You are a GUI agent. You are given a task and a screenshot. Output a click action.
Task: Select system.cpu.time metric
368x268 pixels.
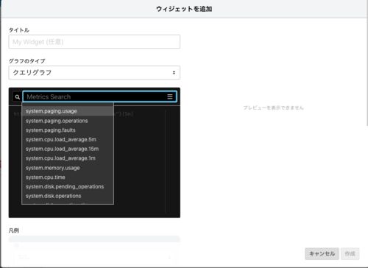click(x=68, y=177)
